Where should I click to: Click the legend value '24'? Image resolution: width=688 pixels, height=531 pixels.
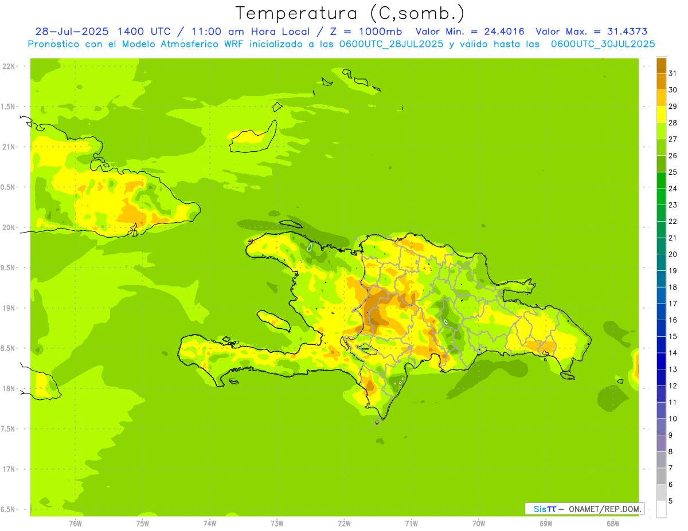[673, 188]
